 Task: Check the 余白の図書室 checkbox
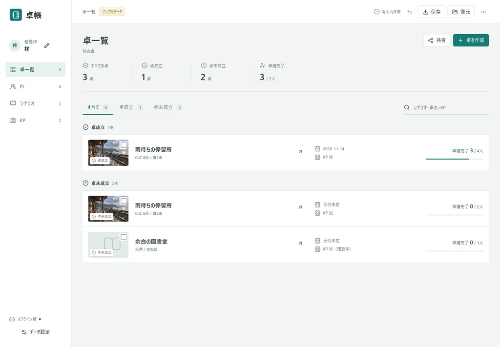click(124, 237)
